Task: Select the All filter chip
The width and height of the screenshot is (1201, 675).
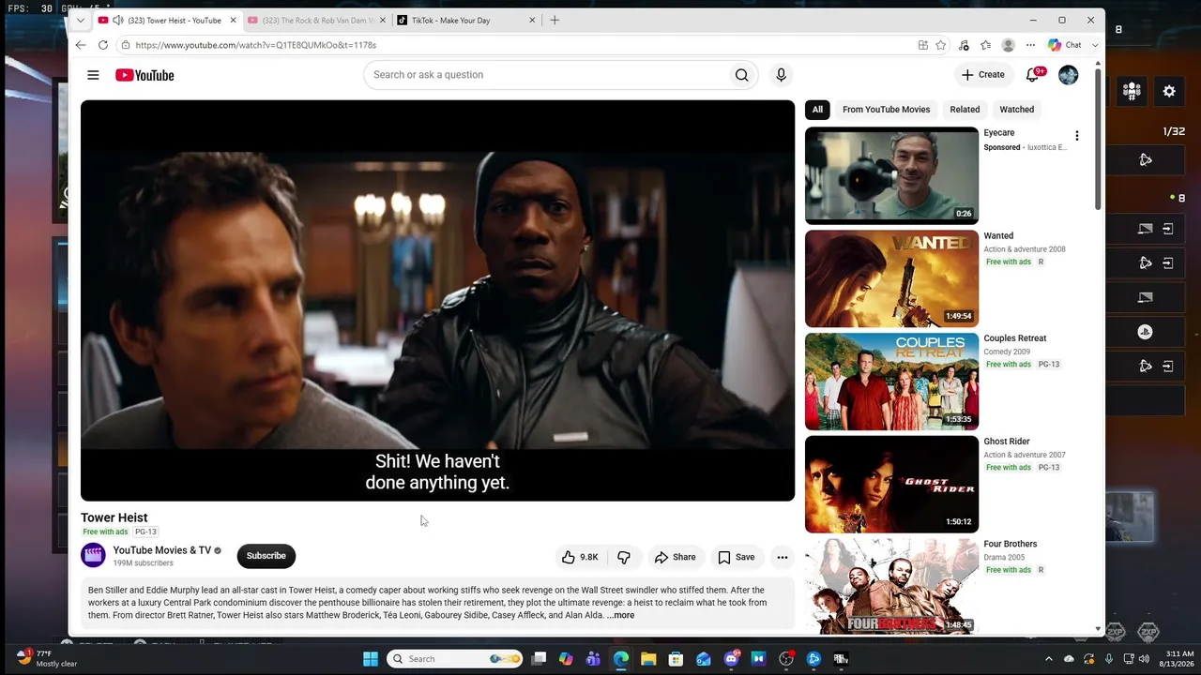Action: coord(817,110)
